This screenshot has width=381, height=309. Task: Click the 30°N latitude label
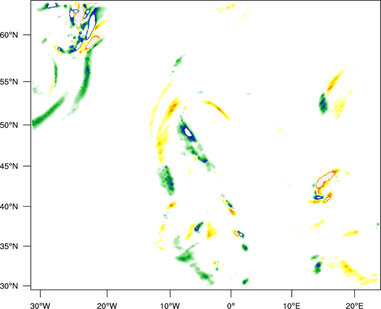pos(9,286)
